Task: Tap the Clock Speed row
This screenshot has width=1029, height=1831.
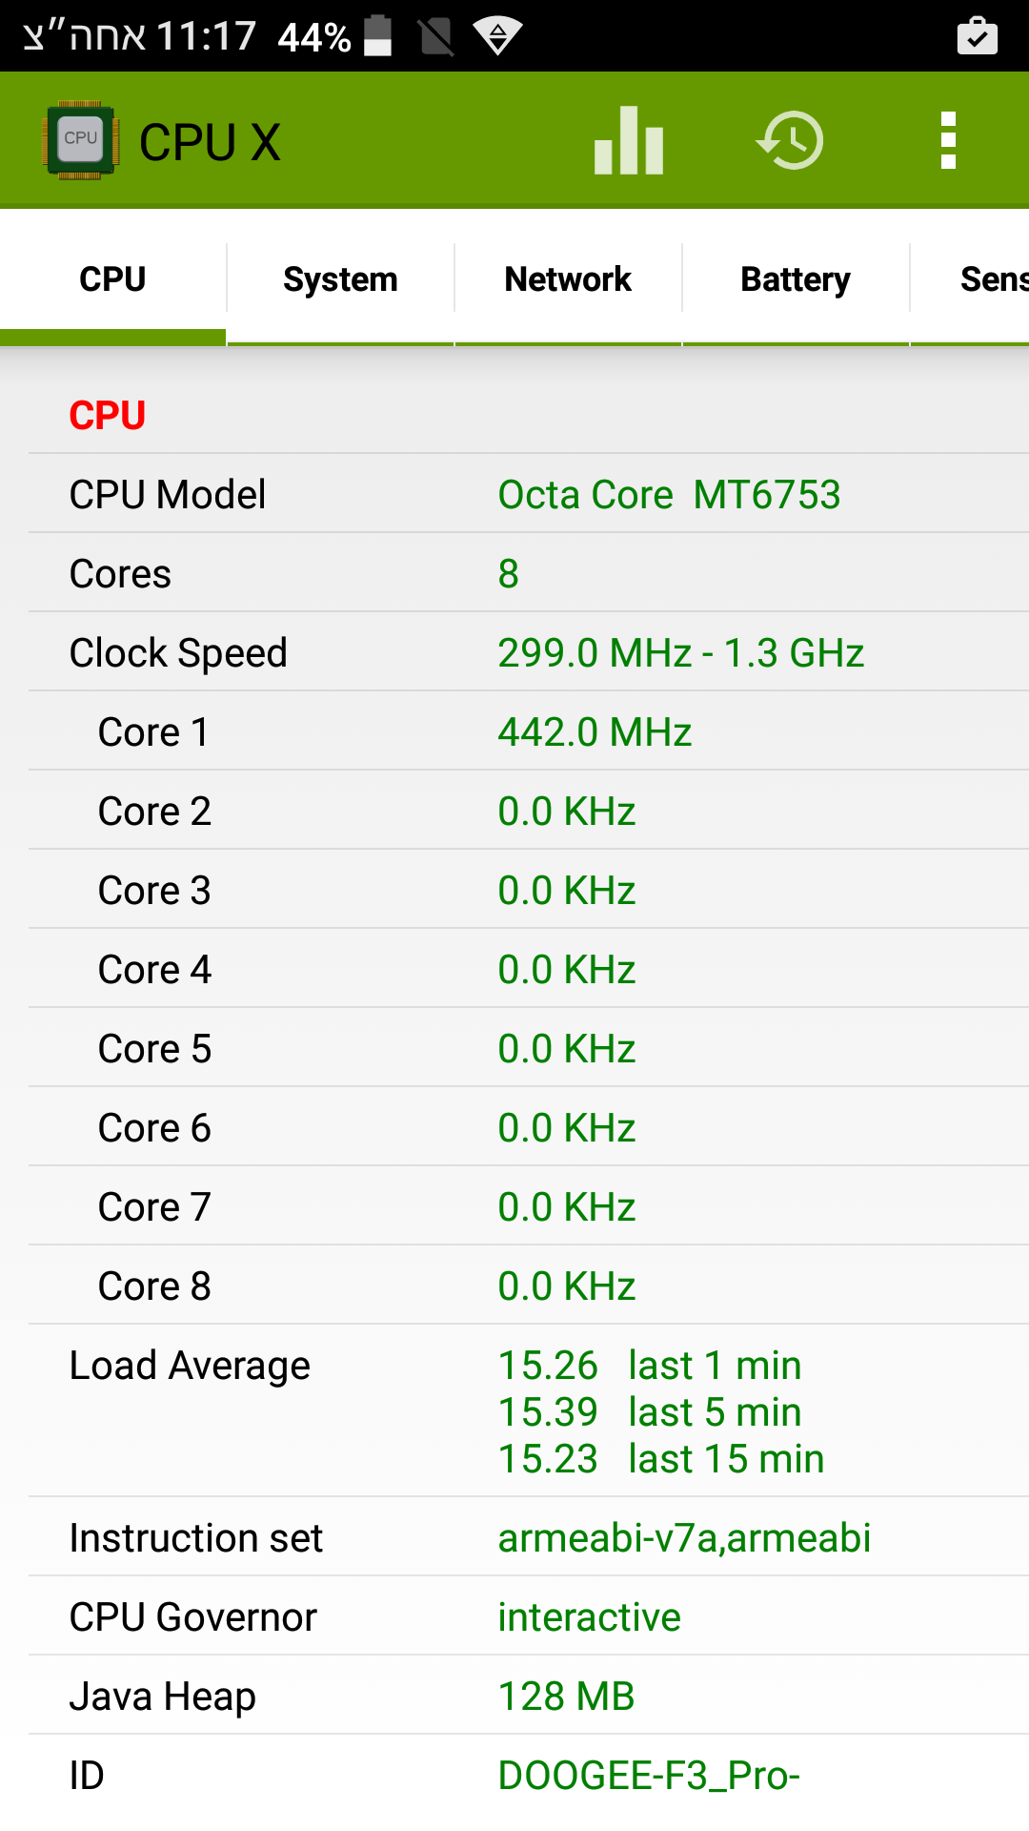Action: pyautogui.click(x=529, y=652)
